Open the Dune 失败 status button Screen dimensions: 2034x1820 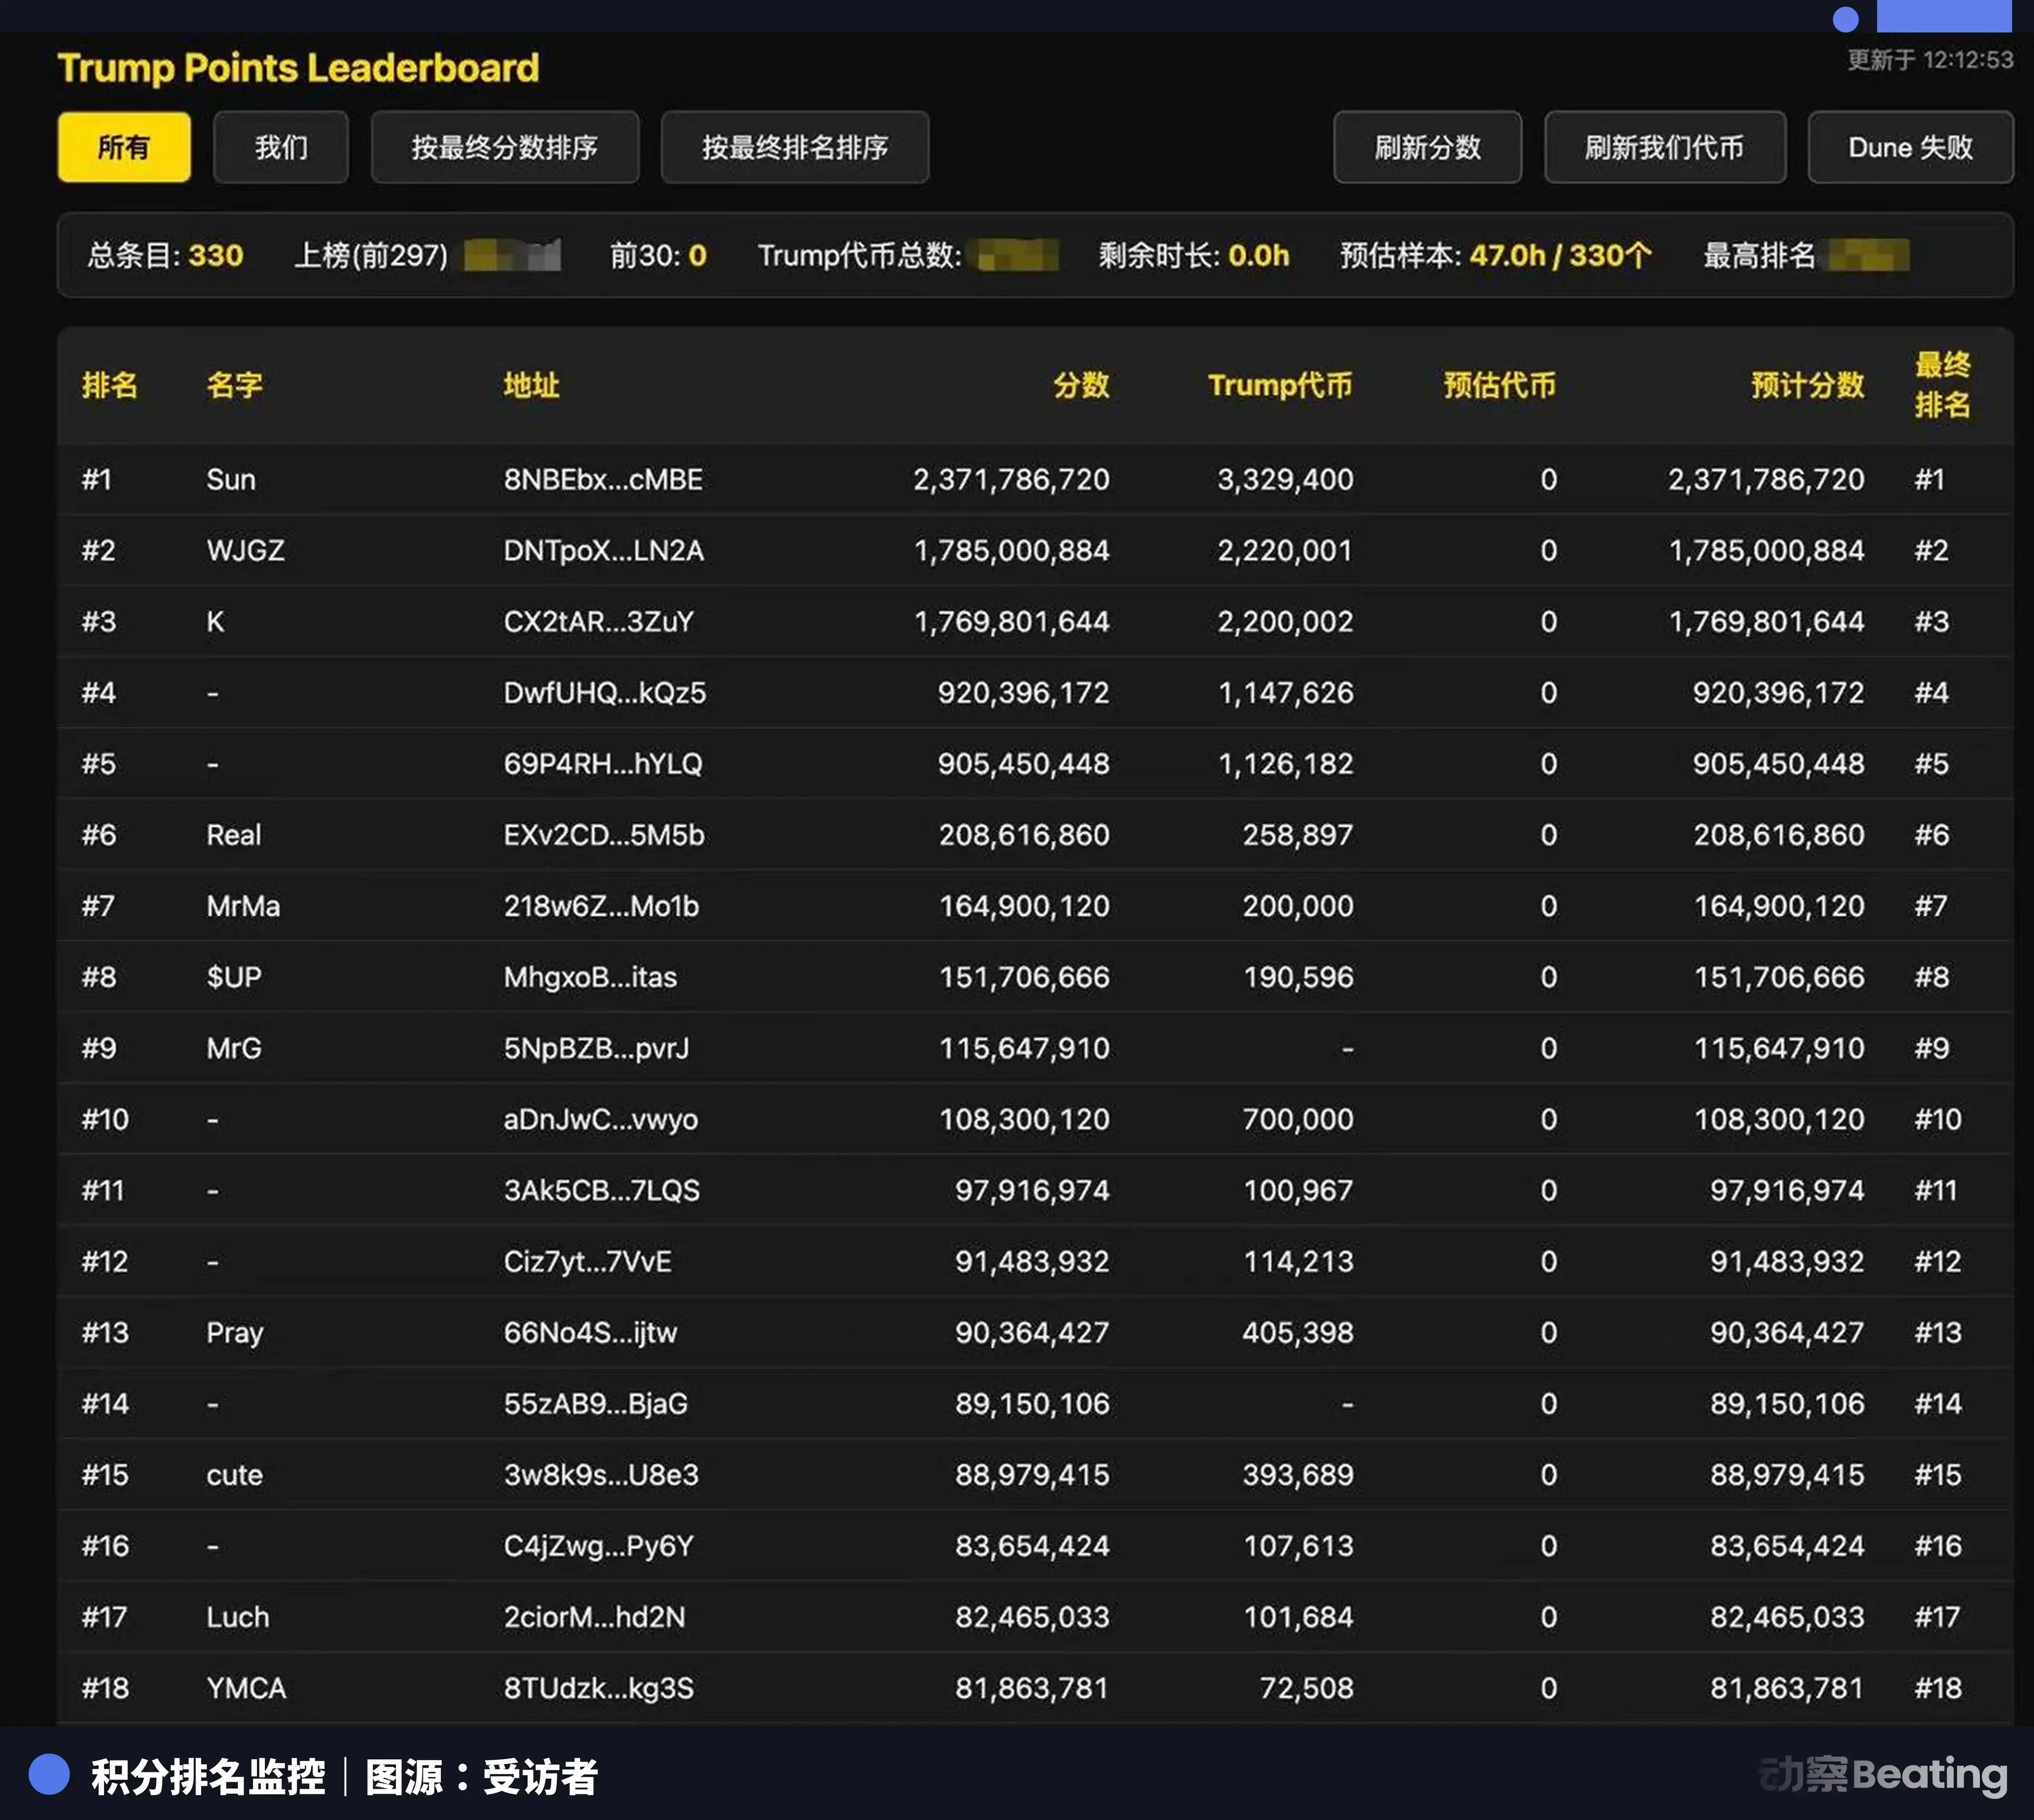coord(1910,147)
